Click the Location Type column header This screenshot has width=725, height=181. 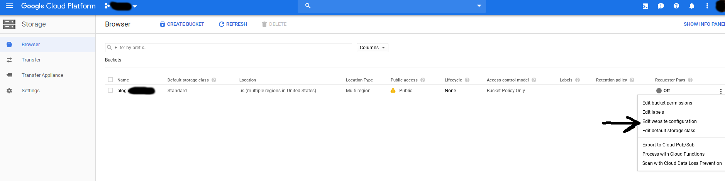pyautogui.click(x=359, y=80)
